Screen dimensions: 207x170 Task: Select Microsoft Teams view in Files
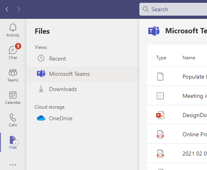[x=83, y=74]
